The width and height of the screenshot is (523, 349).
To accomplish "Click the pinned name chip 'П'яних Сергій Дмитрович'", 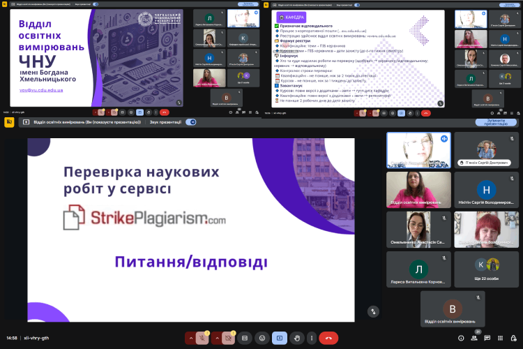I will 485,163.
